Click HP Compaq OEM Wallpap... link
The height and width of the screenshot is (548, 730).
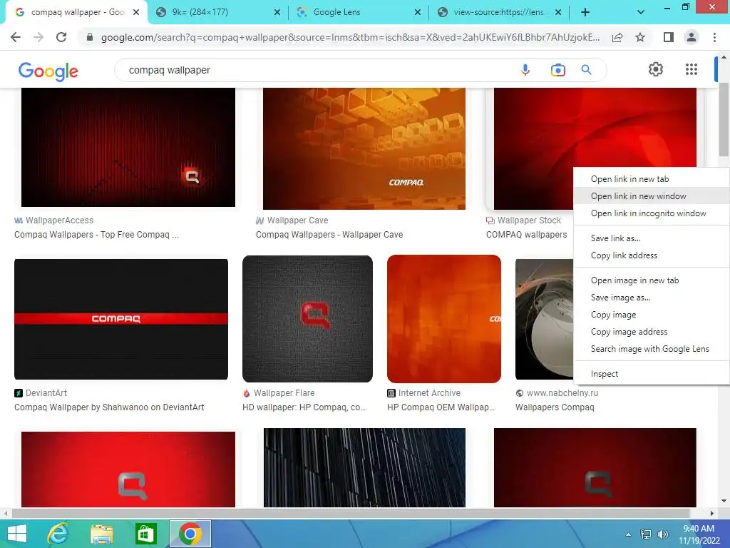(x=441, y=407)
